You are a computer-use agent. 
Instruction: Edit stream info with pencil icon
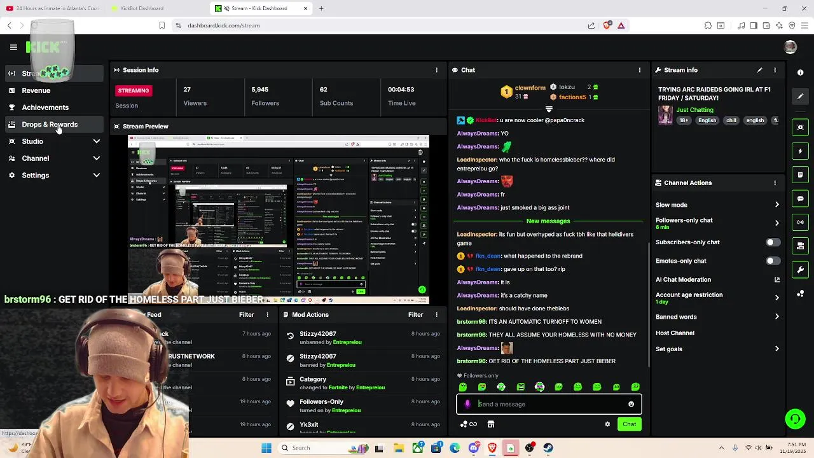click(x=759, y=70)
